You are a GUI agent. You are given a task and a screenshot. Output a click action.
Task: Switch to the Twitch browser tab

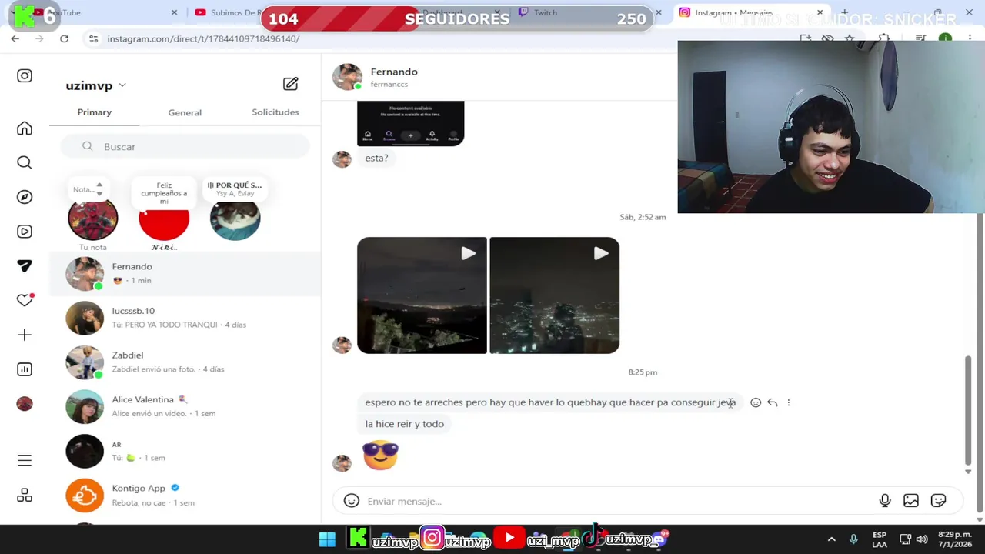tap(545, 12)
